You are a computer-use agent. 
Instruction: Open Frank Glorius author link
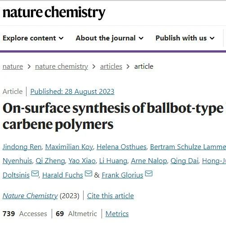pyautogui.click(x=123, y=175)
